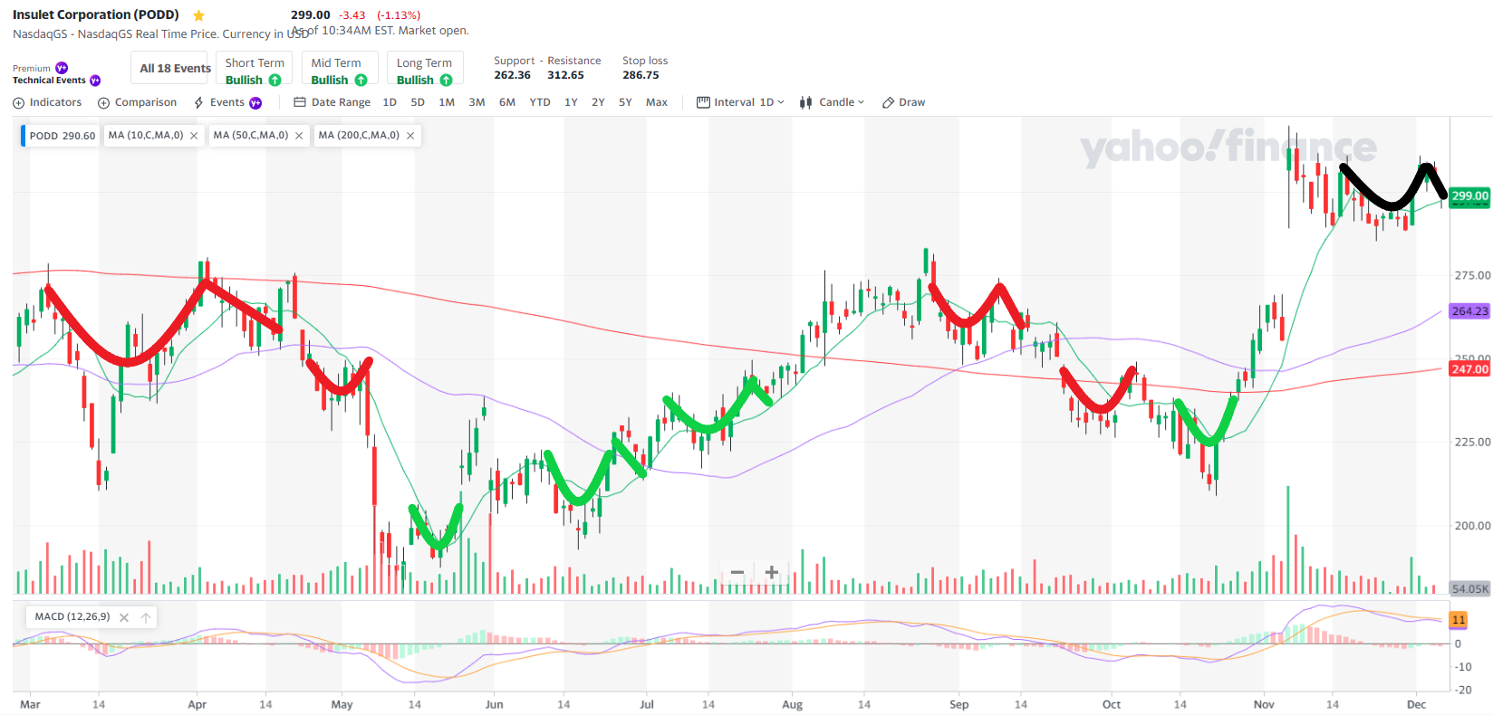1493x715 pixels.
Task: Click the red 247.00 moving average tag
Action: pyautogui.click(x=1469, y=369)
